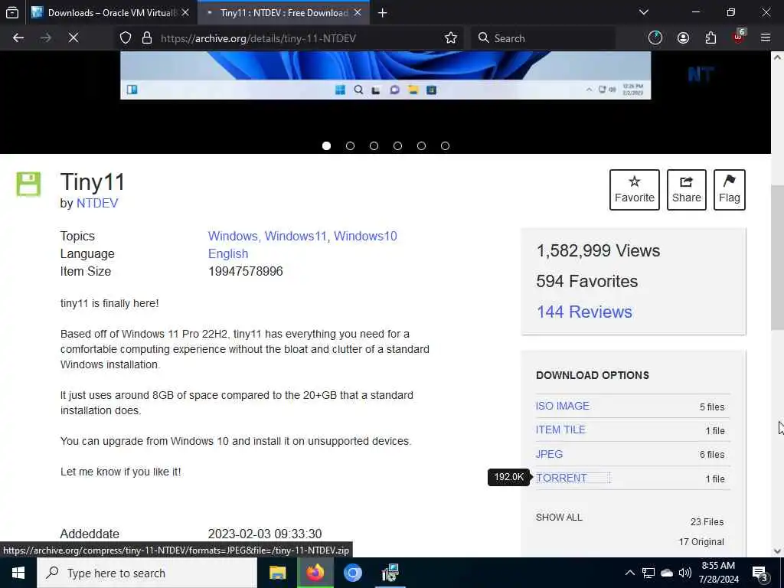The height and width of the screenshot is (588, 784).
Task: Bookmark this page with the star icon
Action: [450, 38]
